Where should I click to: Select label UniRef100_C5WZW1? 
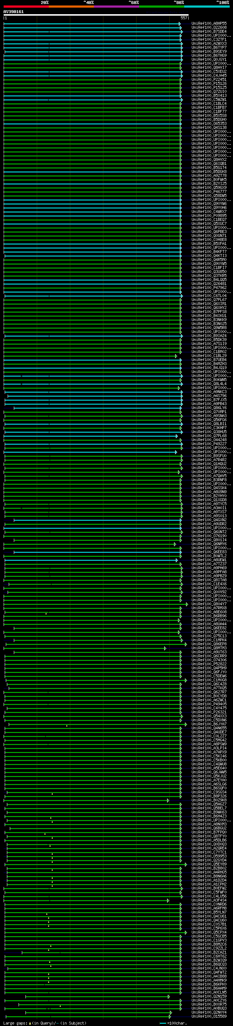coord(209,100)
